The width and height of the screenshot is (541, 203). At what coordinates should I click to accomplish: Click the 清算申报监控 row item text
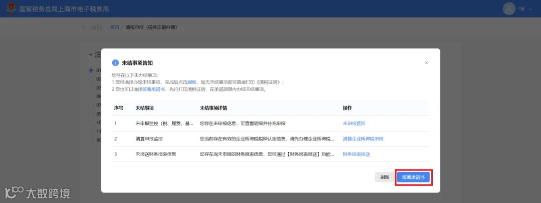coord(149,139)
